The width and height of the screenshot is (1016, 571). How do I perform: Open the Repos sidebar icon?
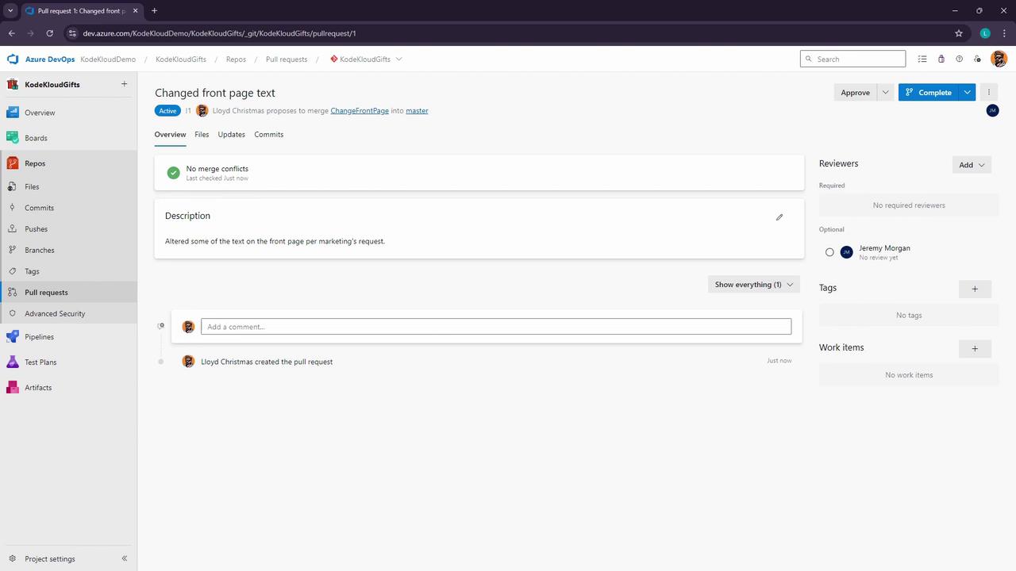tap(13, 163)
